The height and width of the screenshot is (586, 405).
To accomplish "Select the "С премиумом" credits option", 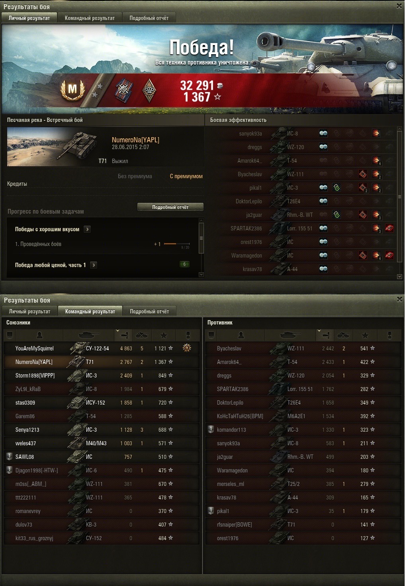I will click(x=186, y=176).
